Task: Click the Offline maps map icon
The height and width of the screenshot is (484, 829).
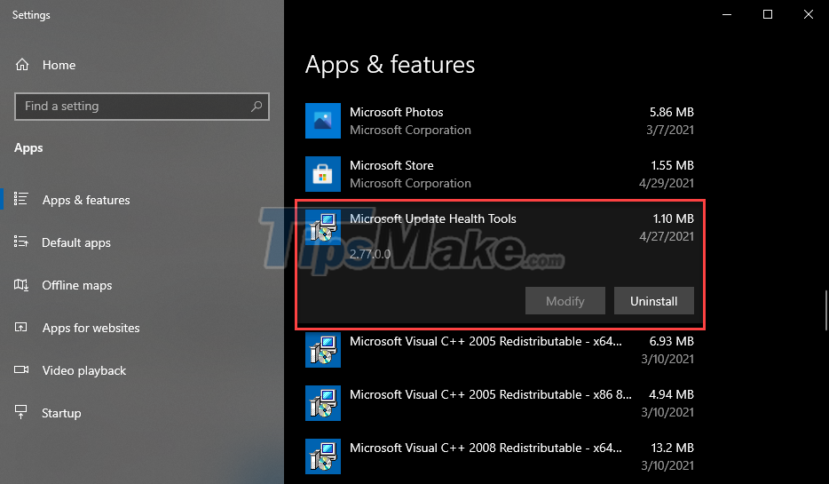Action: (x=21, y=284)
